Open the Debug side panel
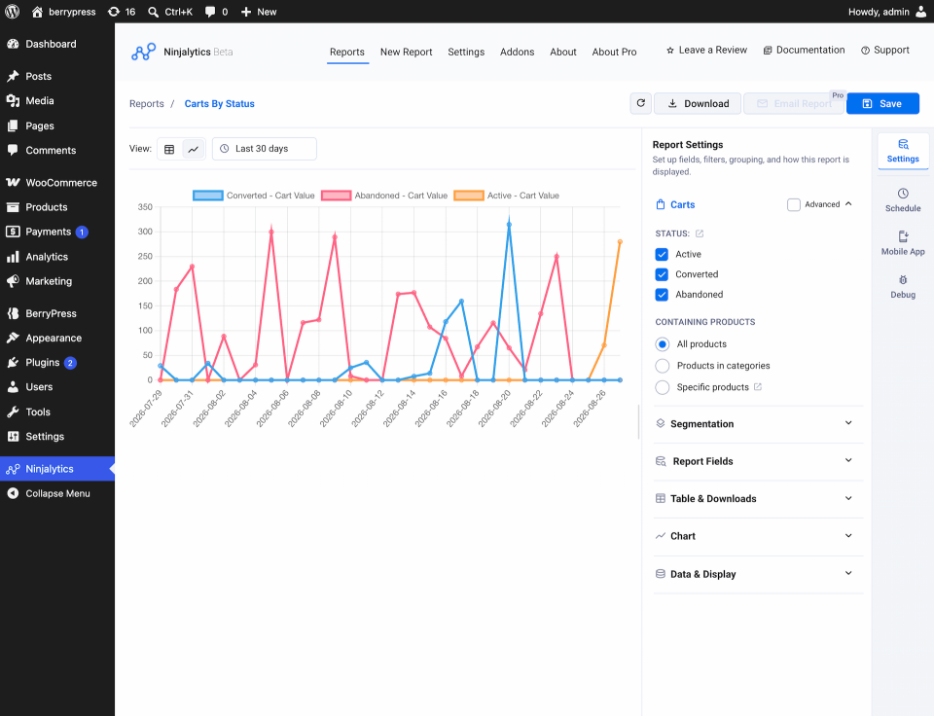Image resolution: width=934 pixels, height=716 pixels. 903,287
